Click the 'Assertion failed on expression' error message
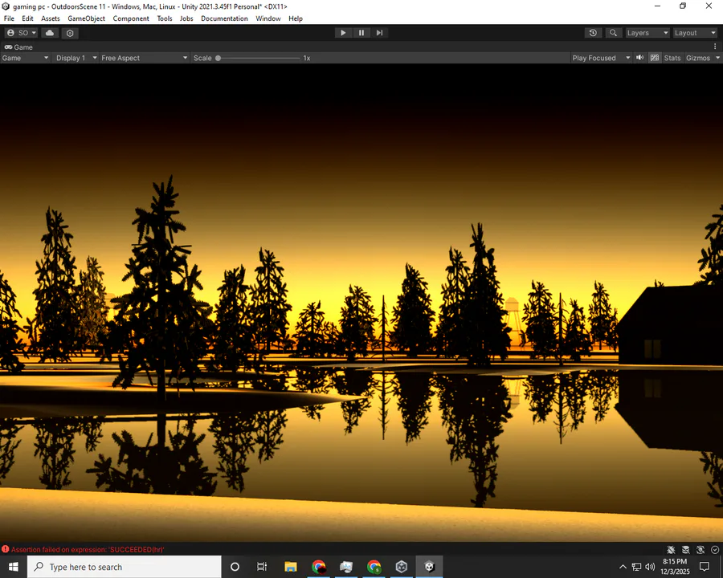Viewport: 723px width, 578px height. [x=88, y=549]
